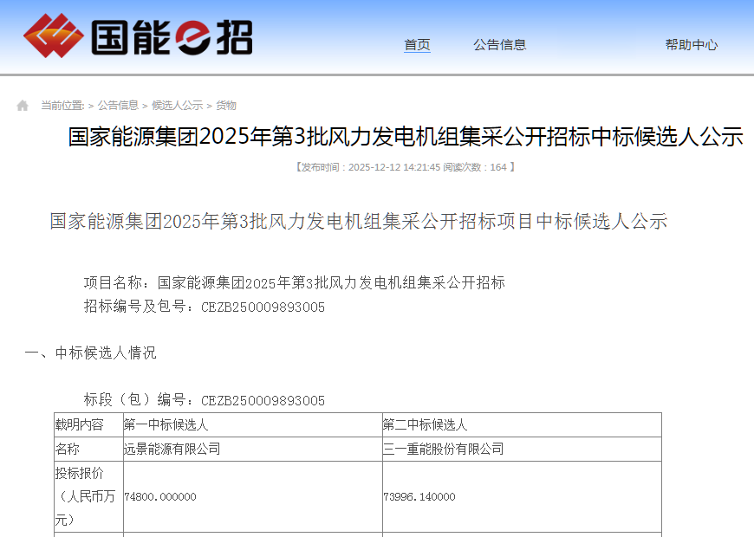Click the 名称 row label

coord(89,449)
